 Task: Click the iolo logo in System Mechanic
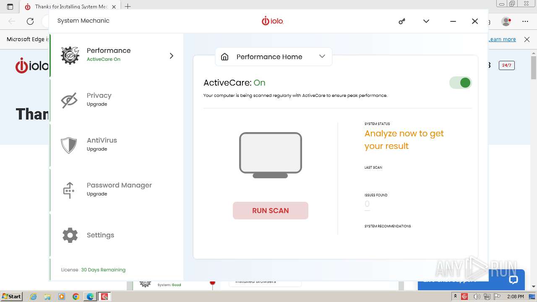273,21
